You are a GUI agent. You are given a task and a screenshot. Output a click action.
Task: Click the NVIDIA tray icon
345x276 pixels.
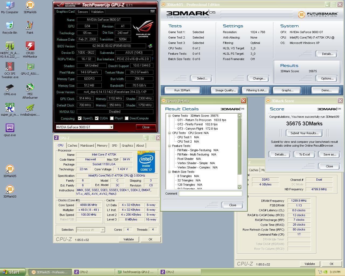[x=326, y=272]
